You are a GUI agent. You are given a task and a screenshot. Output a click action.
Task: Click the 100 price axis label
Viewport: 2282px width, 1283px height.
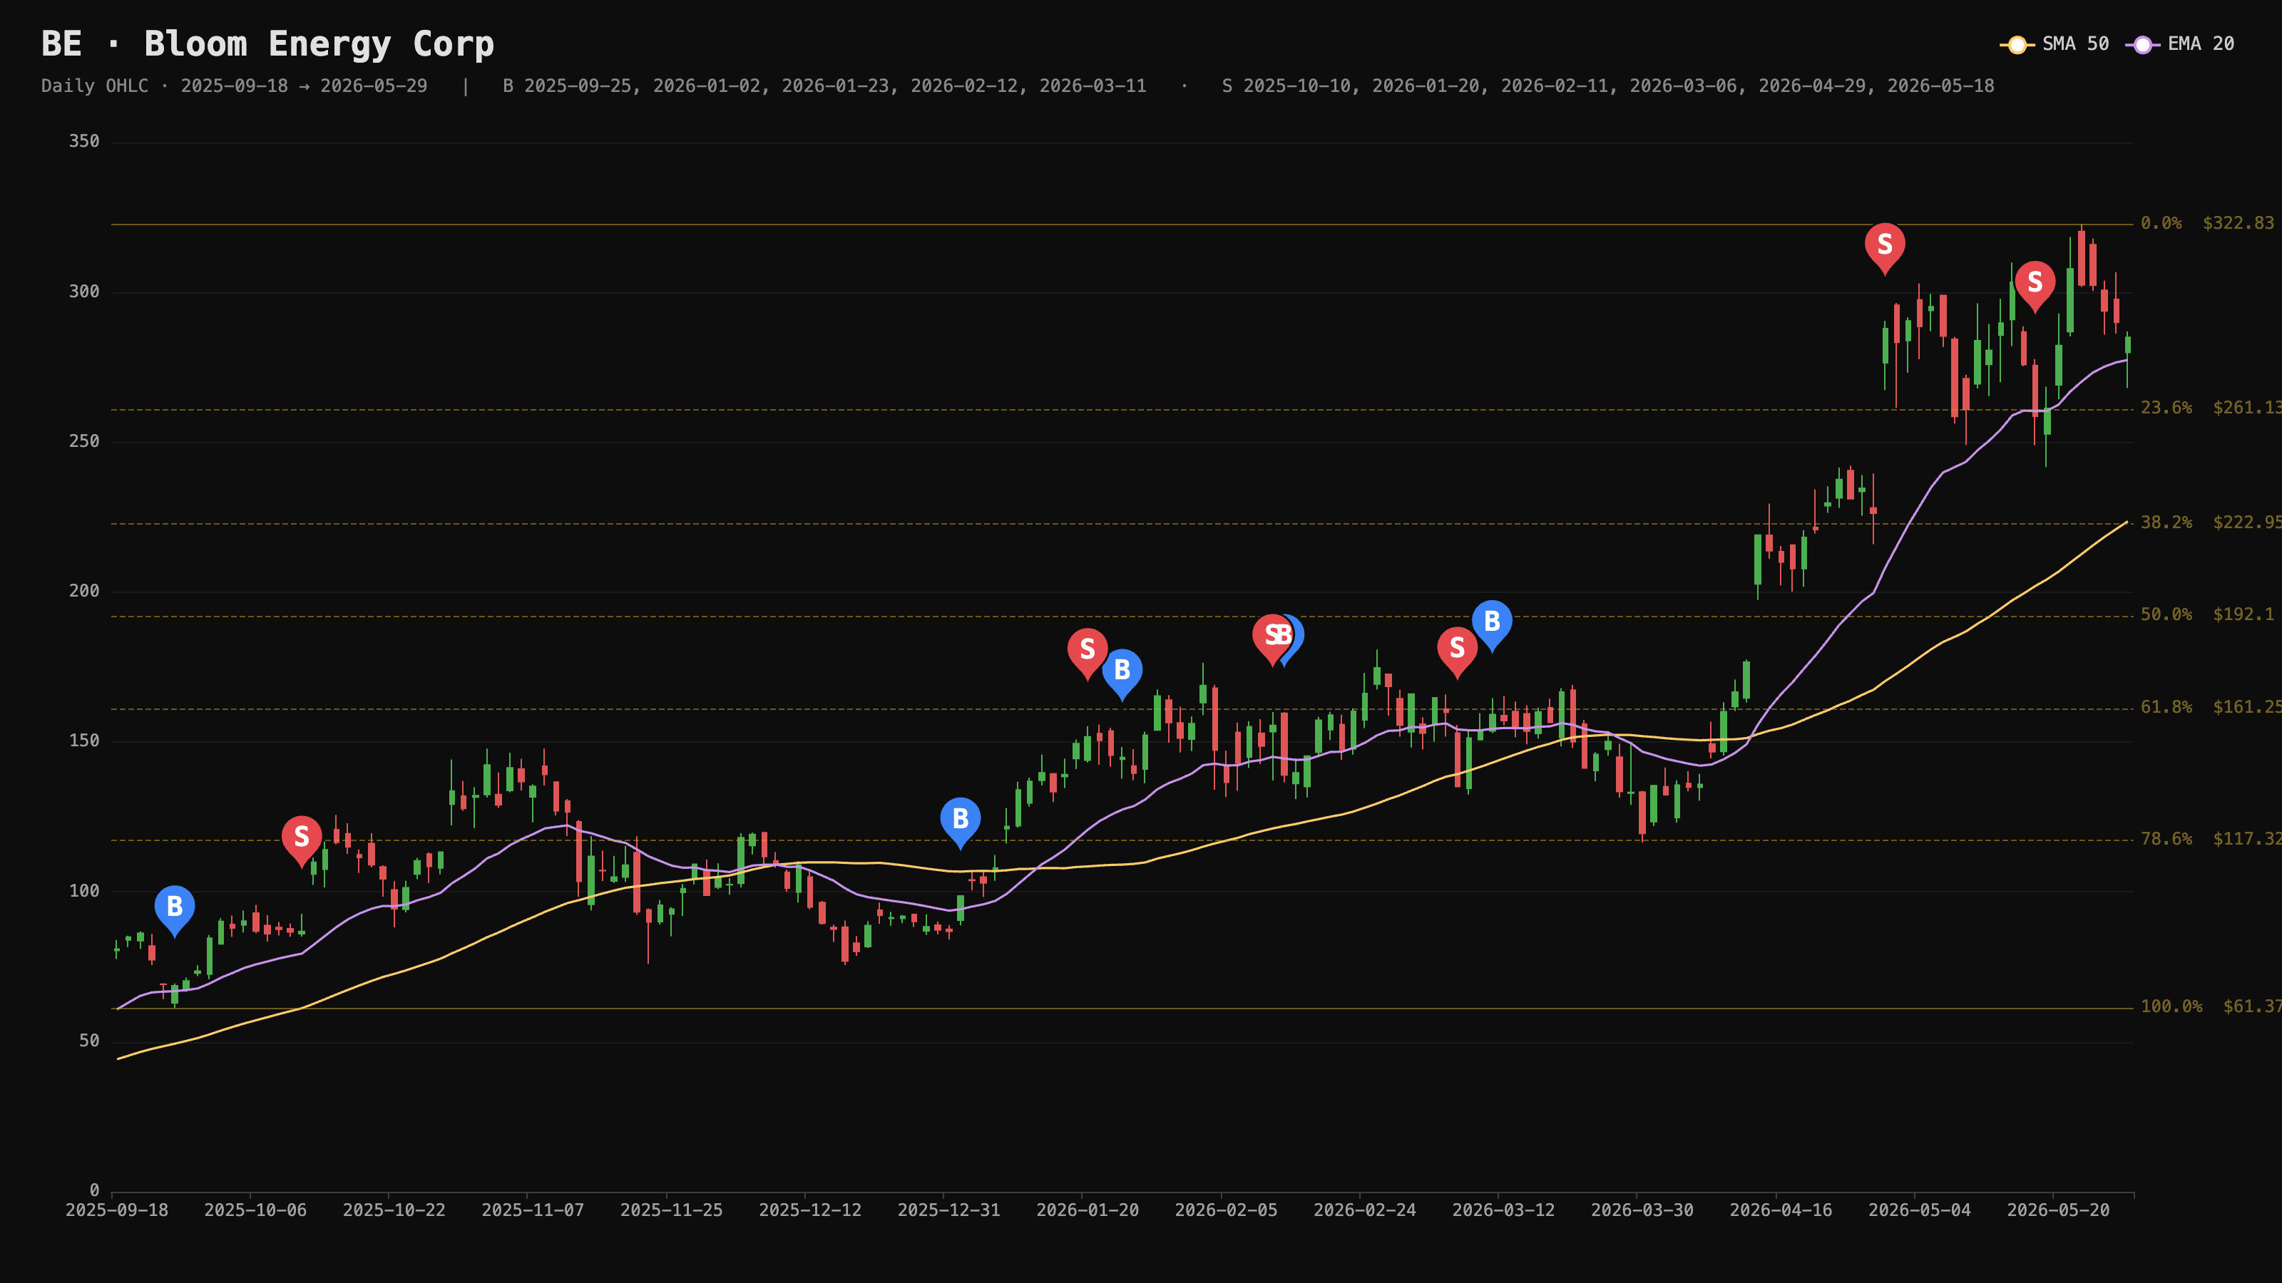pyautogui.click(x=84, y=891)
